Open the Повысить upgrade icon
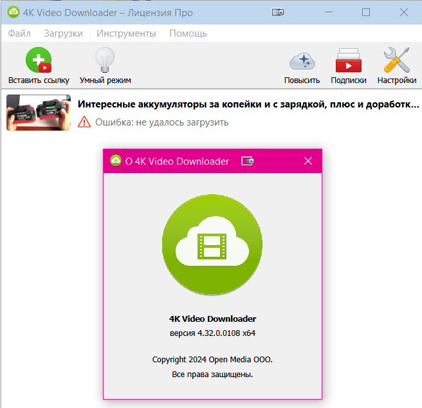The height and width of the screenshot is (408, 422). (302, 60)
